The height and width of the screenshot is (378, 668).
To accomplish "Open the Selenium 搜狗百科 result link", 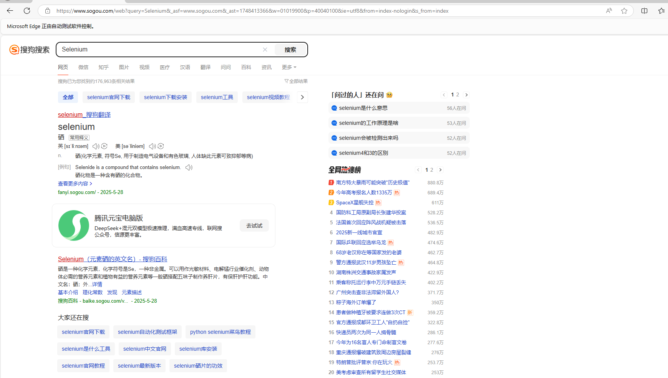I will point(113,259).
